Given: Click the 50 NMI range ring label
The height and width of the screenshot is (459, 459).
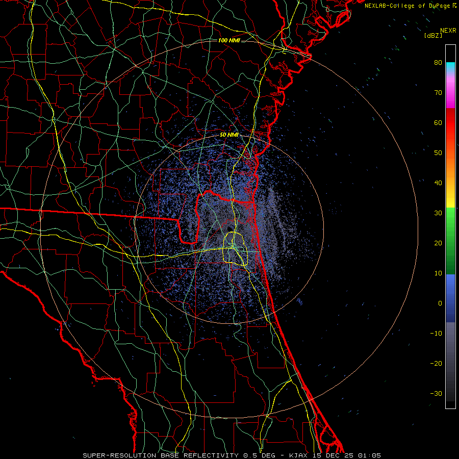Looking at the screenshot, I should (229, 135).
